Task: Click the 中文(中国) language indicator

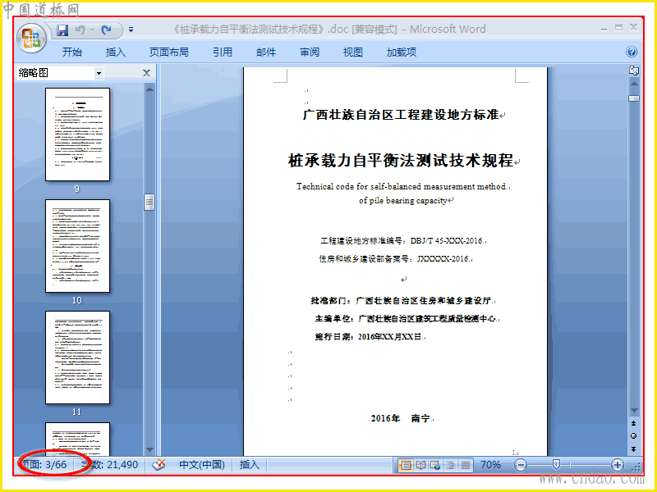Action: click(202, 465)
